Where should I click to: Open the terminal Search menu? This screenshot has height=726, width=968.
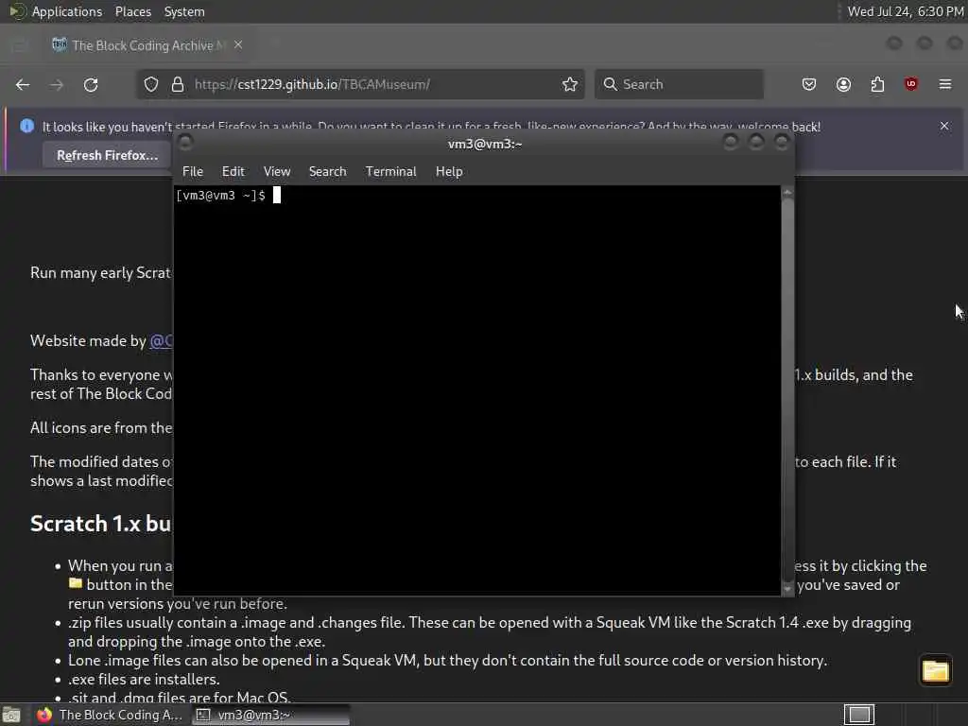coord(328,172)
